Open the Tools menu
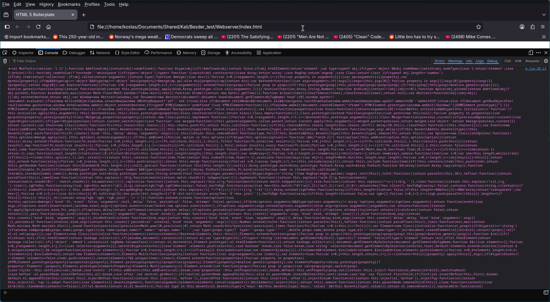The width and height of the screenshot is (550, 302). pos(109,4)
